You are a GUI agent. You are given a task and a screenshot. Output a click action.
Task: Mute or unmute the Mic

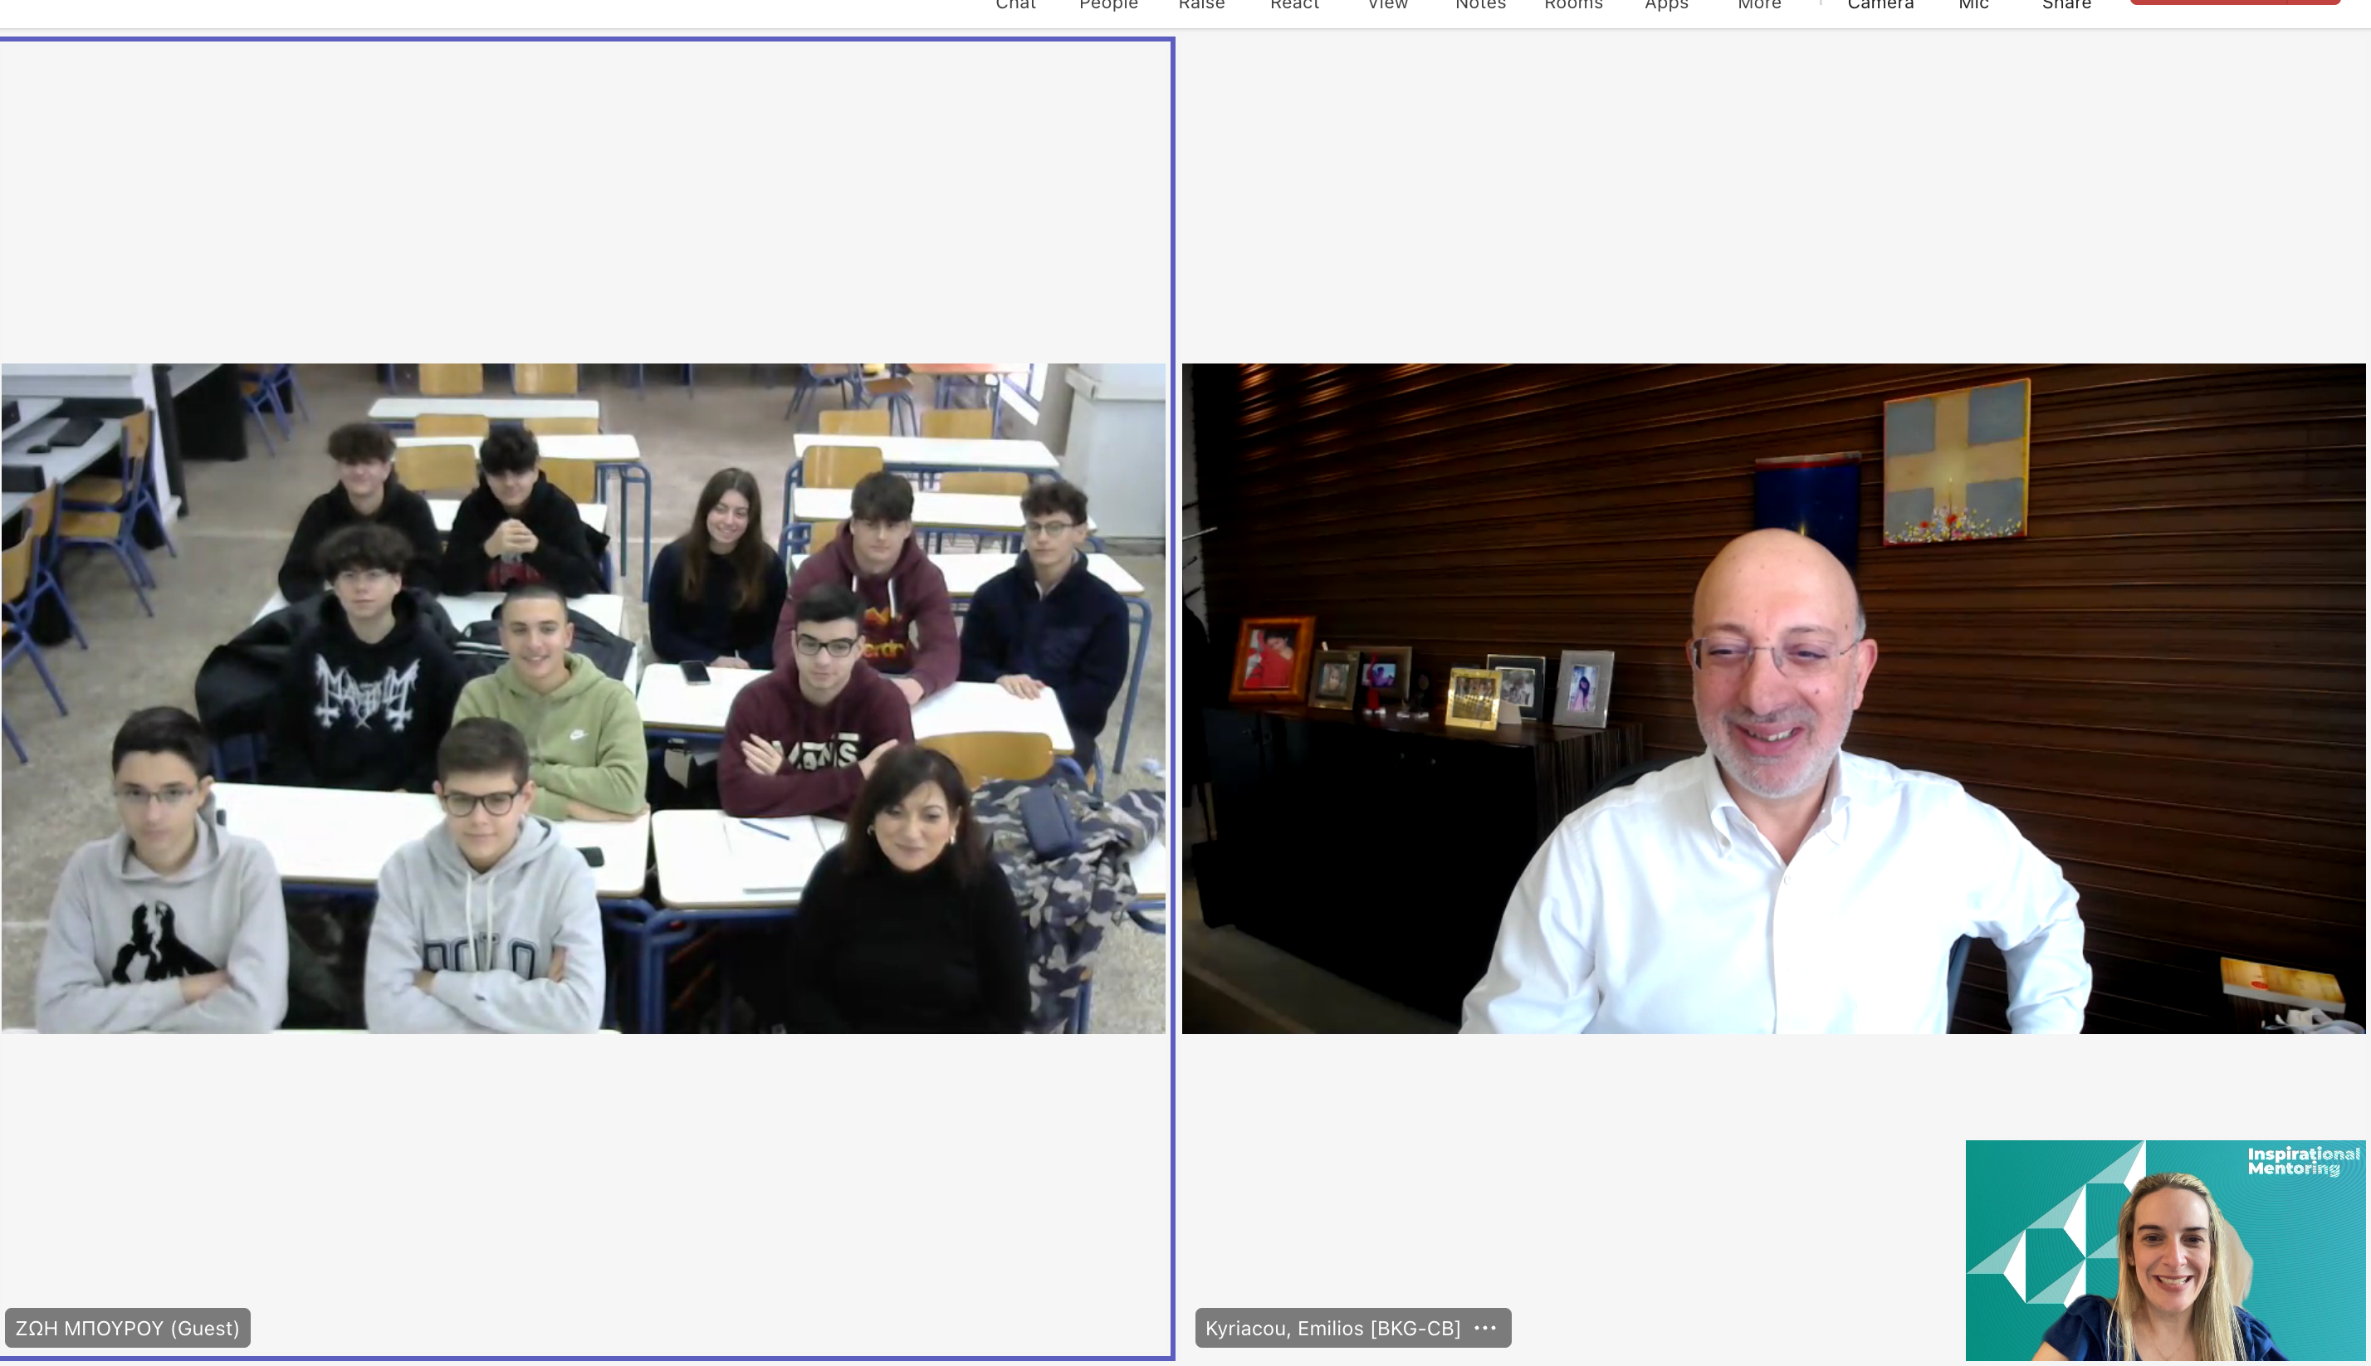click(1973, 5)
